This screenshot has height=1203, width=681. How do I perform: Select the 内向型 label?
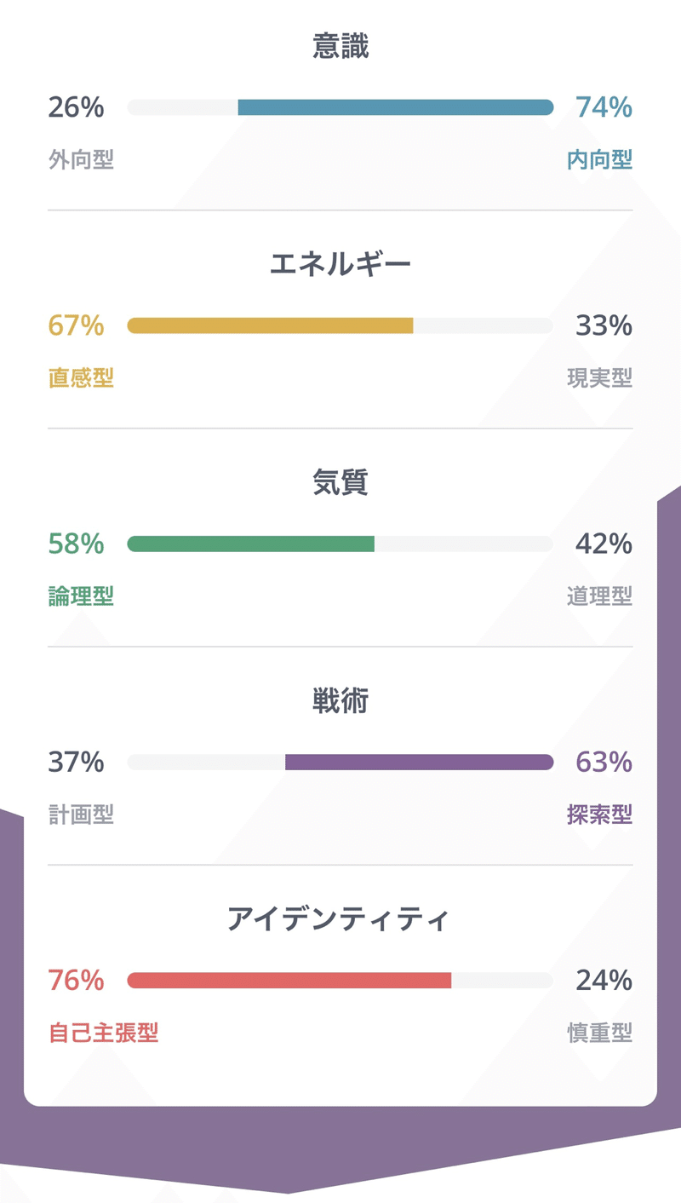pos(599,160)
